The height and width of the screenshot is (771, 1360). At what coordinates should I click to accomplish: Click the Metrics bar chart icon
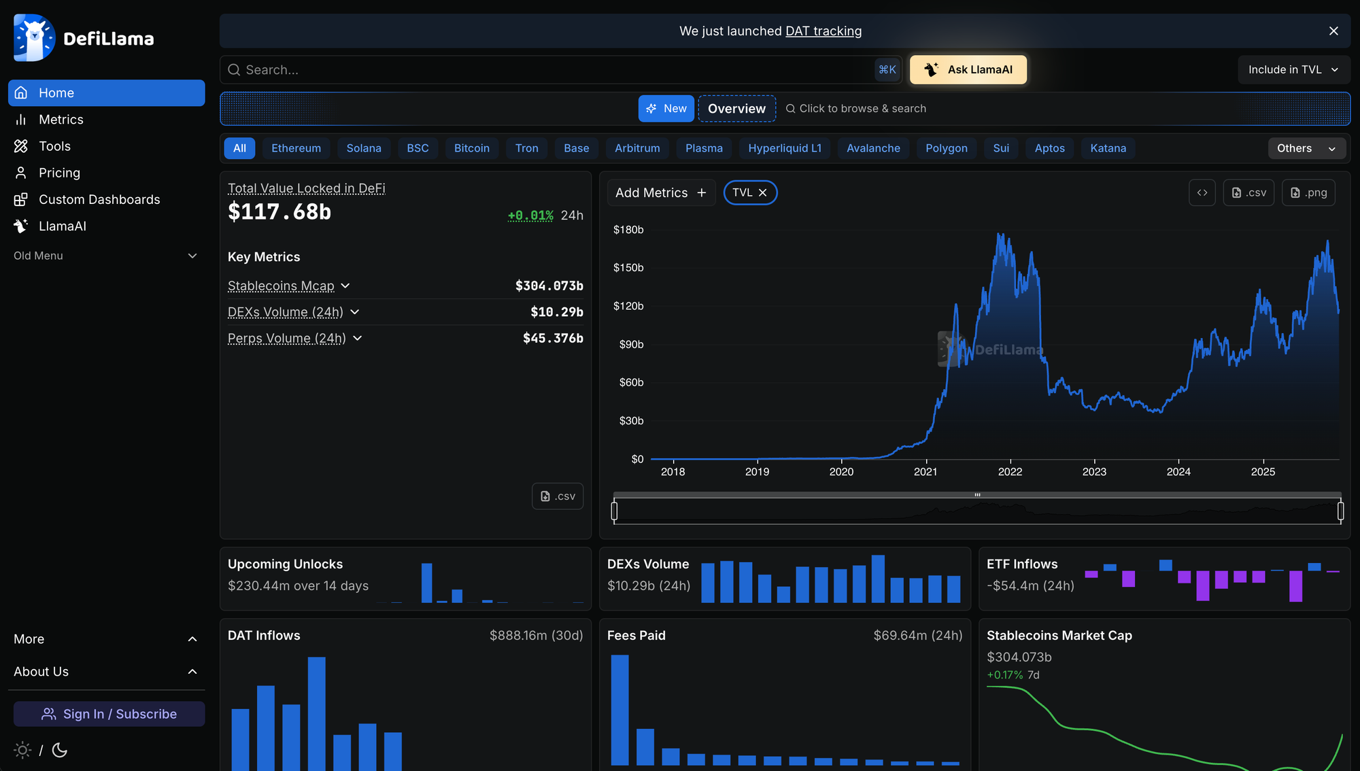click(21, 120)
